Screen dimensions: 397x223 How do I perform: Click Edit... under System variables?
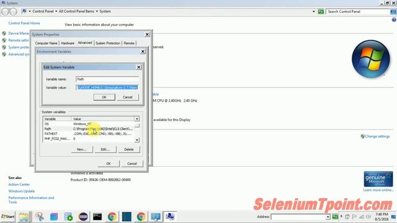click(x=105, y=149)
